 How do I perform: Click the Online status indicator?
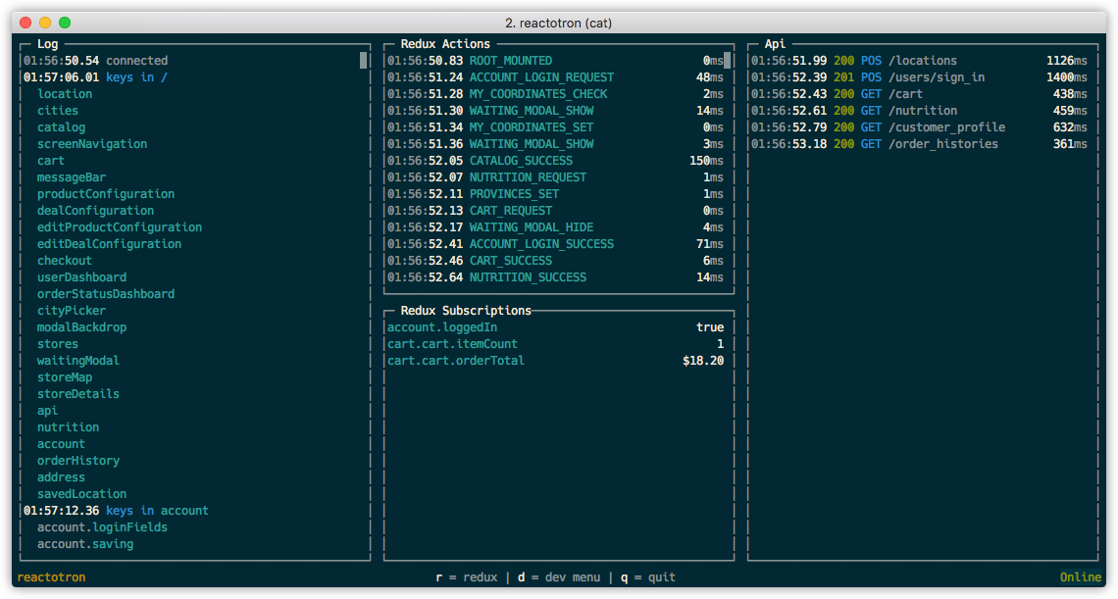tap(1080, 577)
